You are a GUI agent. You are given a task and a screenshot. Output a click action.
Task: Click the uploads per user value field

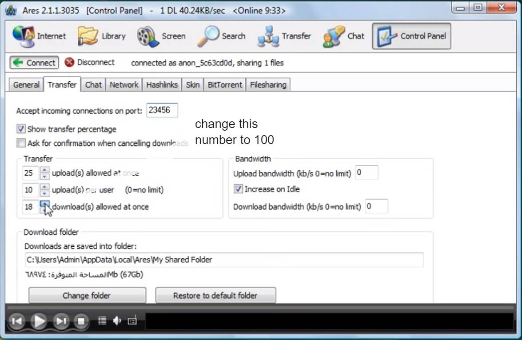tap(31, 190)
